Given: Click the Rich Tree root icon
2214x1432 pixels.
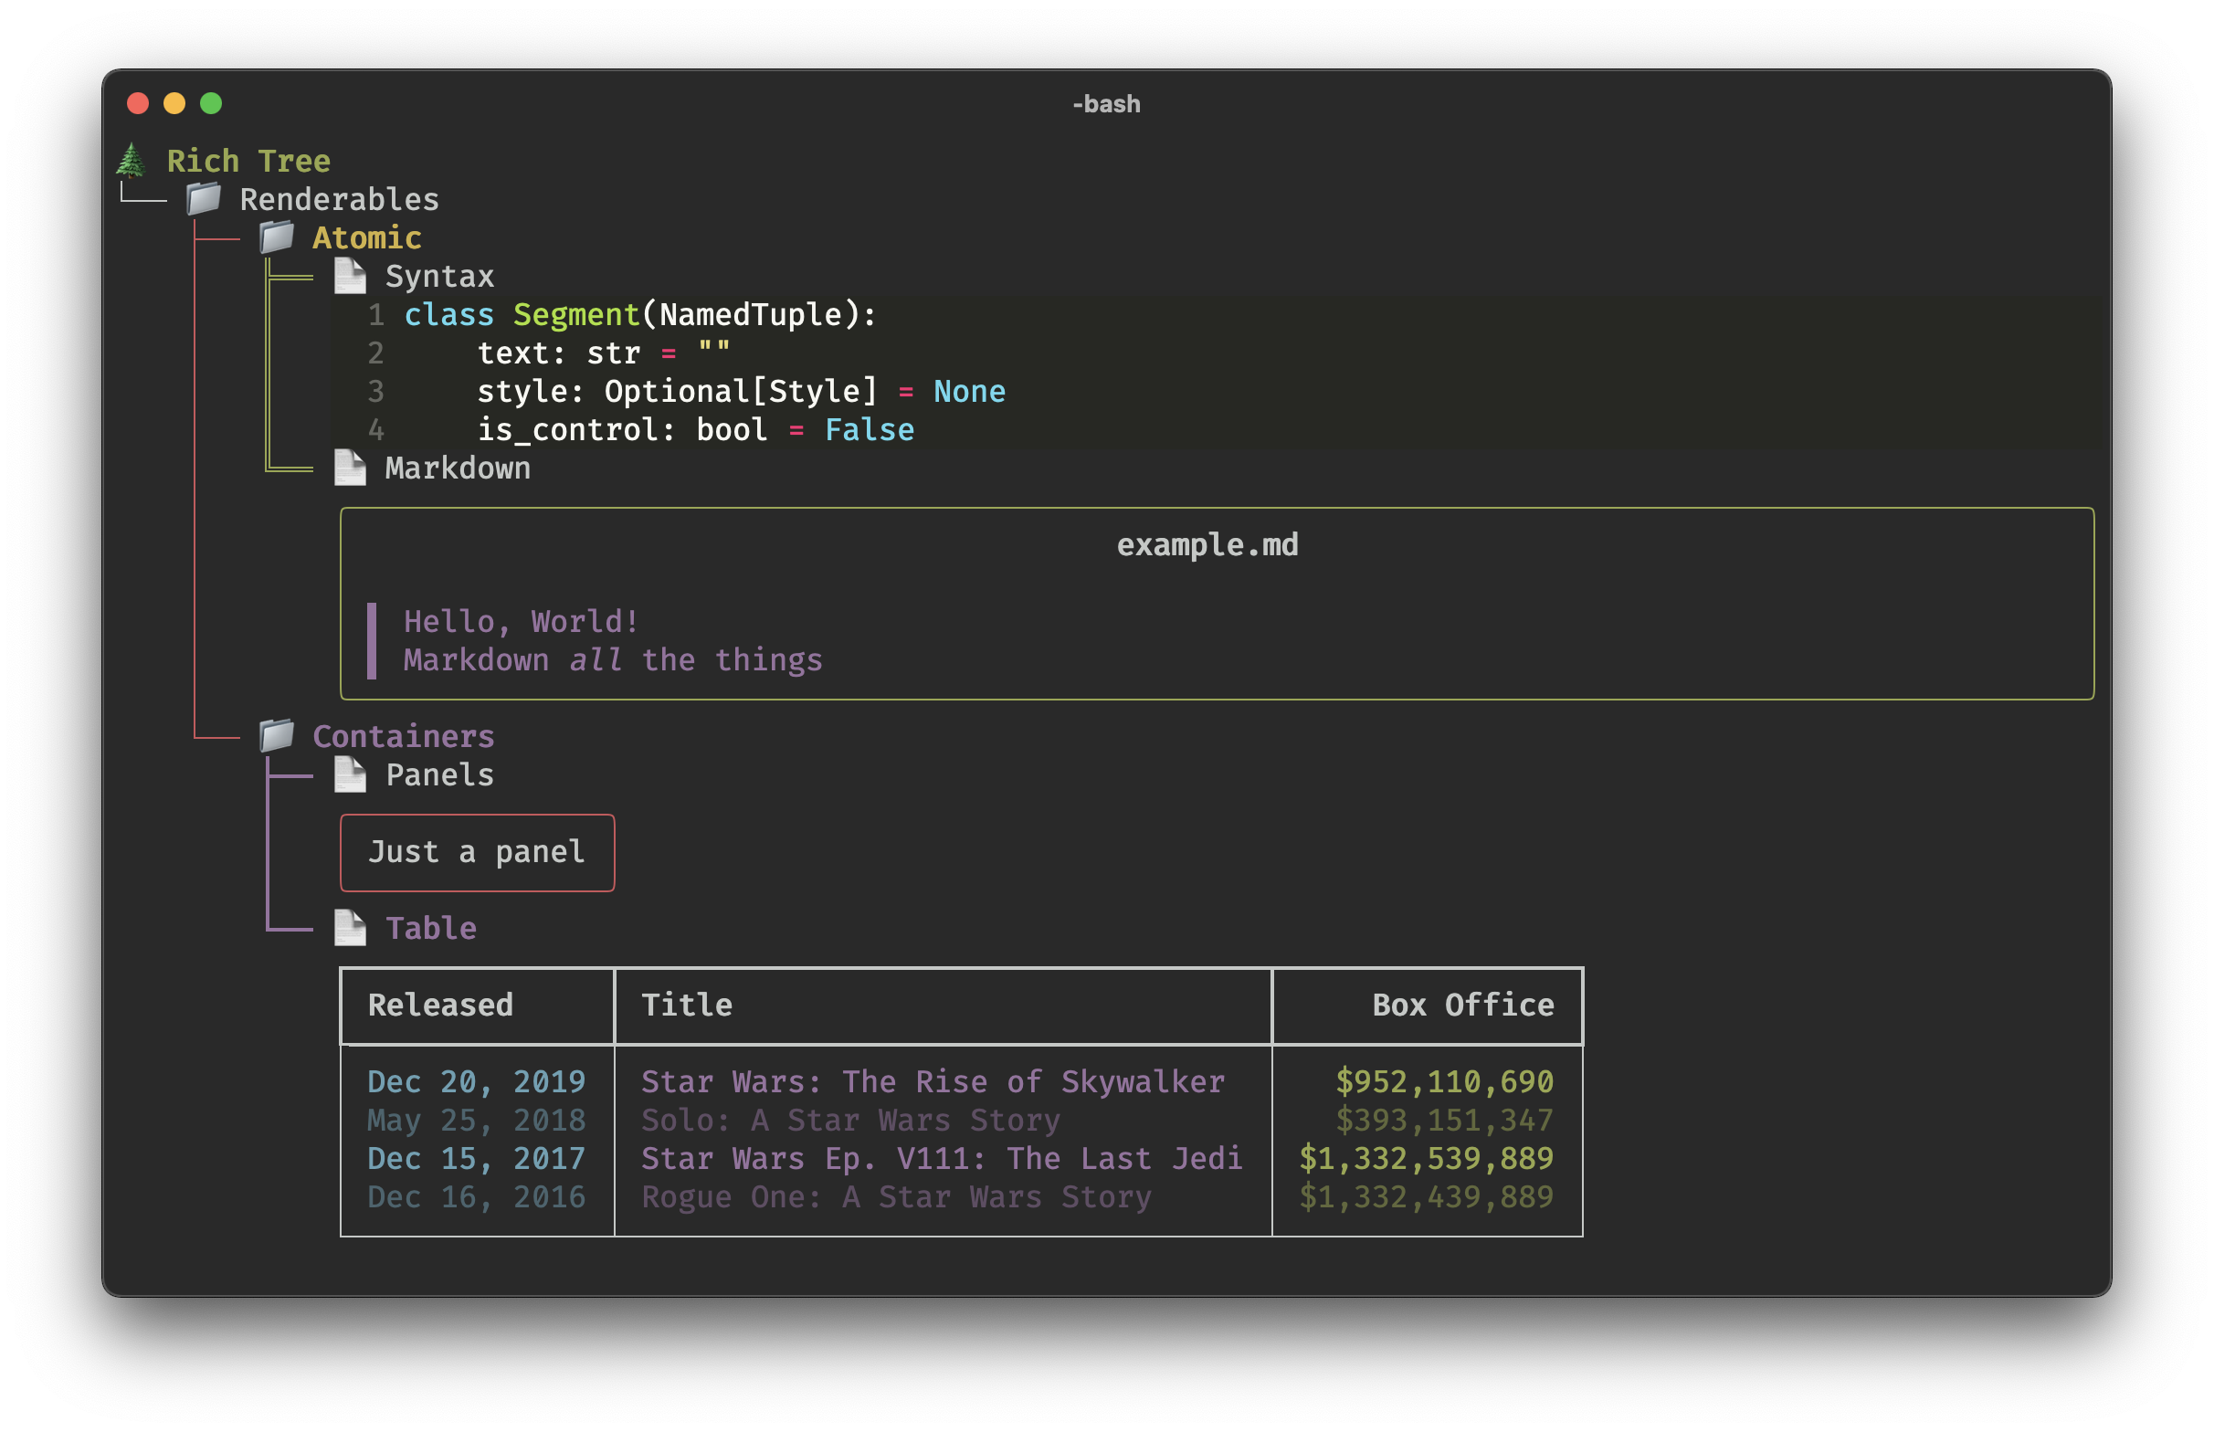Looking at the screenshot, I should [x=129, y=160].
